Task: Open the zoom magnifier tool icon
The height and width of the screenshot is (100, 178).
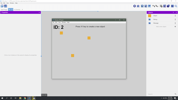Action: 176,6
